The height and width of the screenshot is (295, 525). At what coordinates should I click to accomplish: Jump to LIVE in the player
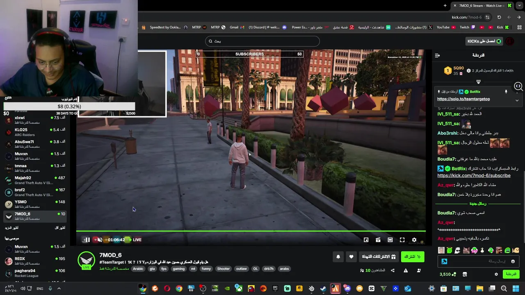coord(137,240)
